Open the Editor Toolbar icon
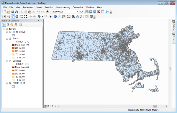 click(82, 12)
